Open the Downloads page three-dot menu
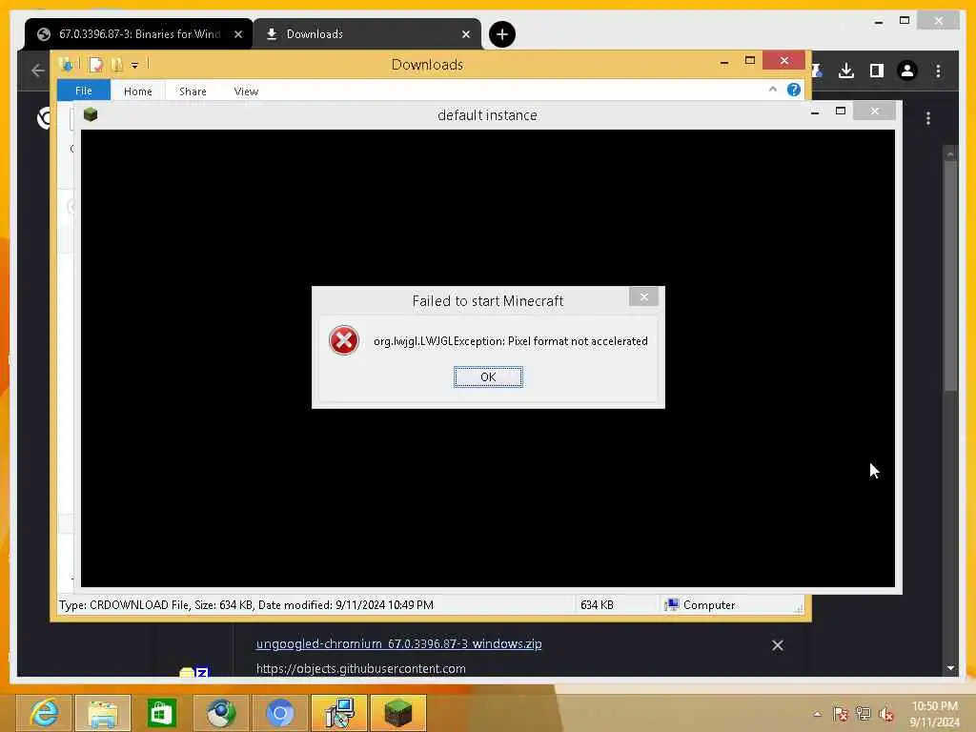The image size is (976, 732). (x=928, y=117)
